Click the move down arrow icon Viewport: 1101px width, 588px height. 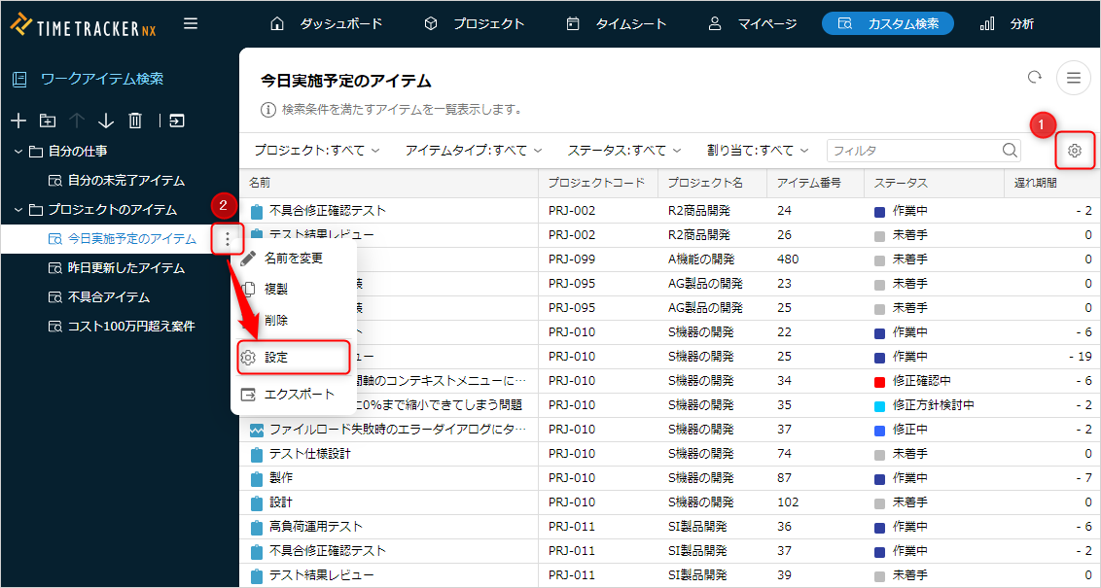point(106,121)
